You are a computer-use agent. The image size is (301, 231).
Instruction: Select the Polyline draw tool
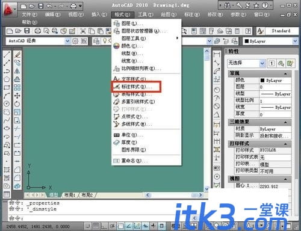point(7,71)
